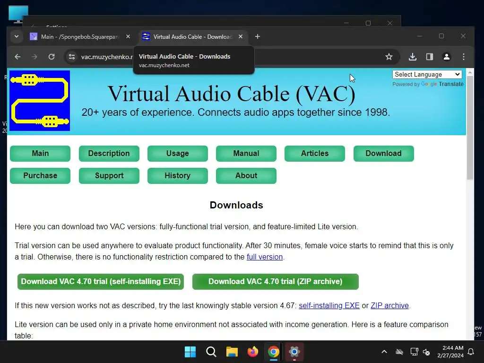Open the About page
This screenshot has height=363, width=484.
246,176
